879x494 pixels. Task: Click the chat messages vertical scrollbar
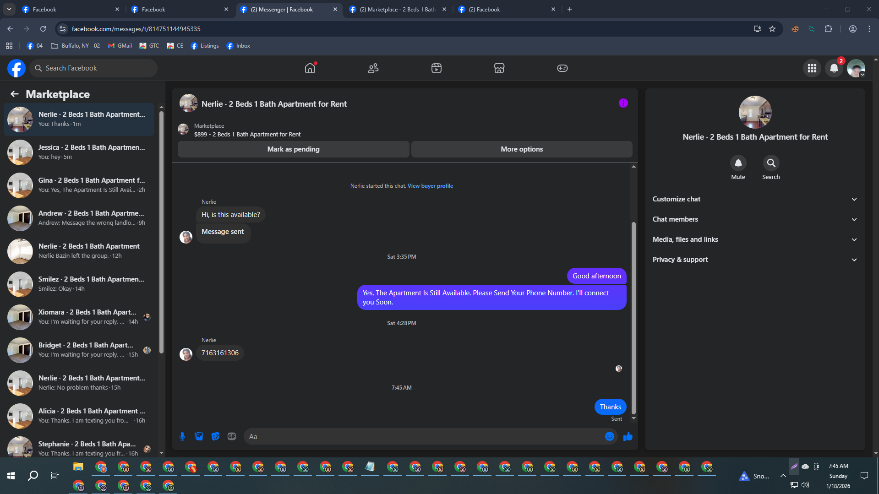coord(633,318)
